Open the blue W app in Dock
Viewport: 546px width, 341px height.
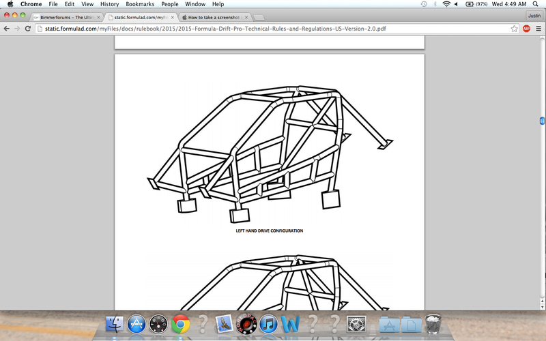pyautogui.click(x=290, y=323)
